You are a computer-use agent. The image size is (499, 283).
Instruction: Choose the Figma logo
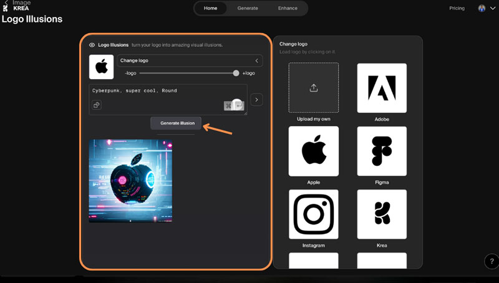click(381, 151)
